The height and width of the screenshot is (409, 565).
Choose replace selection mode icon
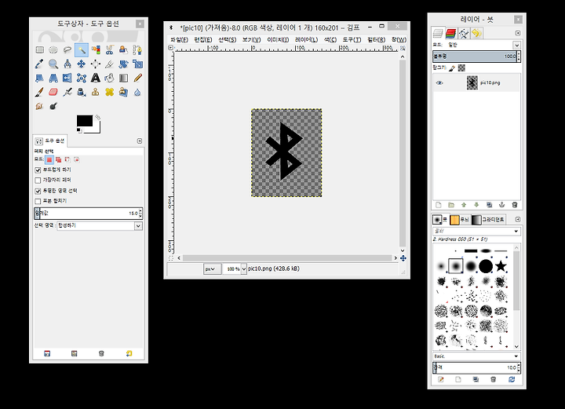tap(49, 159)
